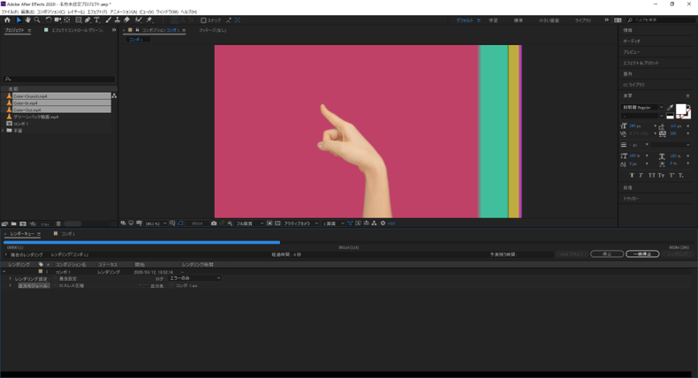698x378 pixels.
Task: Expand レンダリング設定 disclosure triangle
Action: pyautogui.click(x=11, y=279)
